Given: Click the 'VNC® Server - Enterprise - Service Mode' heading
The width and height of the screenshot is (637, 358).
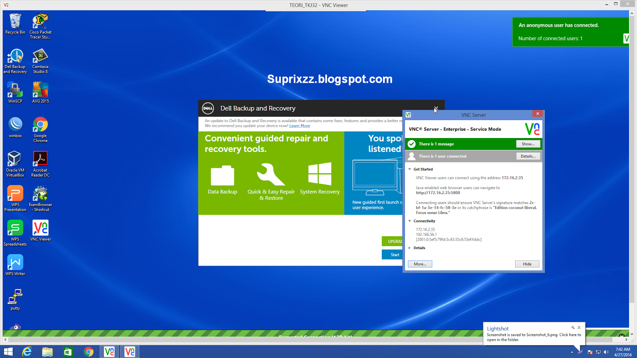Looking at the screenshot, I should point(455,129).
